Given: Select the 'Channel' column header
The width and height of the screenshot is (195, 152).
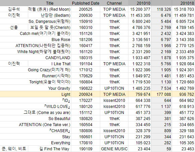Looking at the screenshot, I should [x=114, y=3].
